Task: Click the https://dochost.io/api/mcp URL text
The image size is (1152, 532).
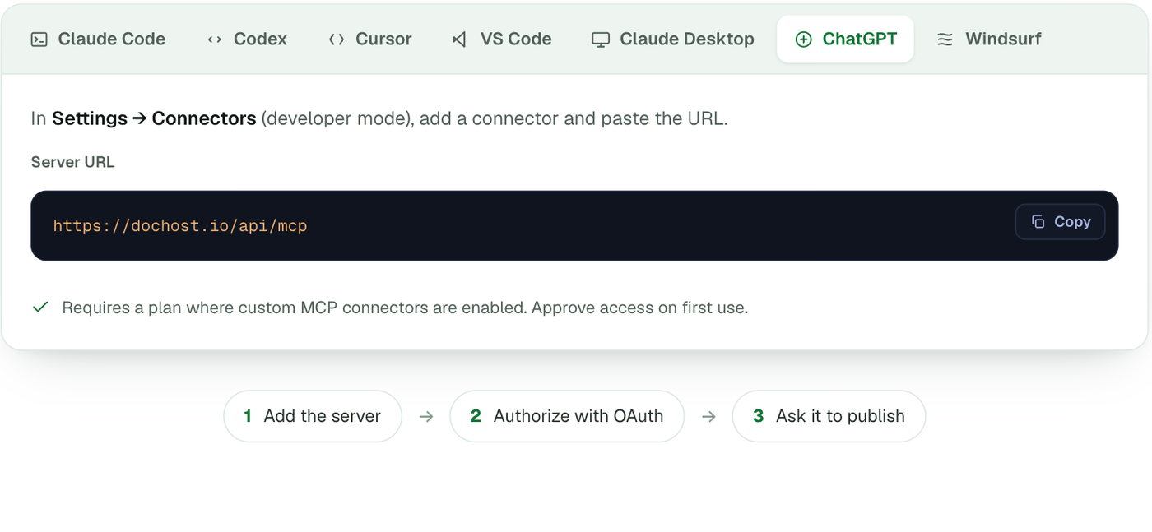Action: click(x=180, y=225)
